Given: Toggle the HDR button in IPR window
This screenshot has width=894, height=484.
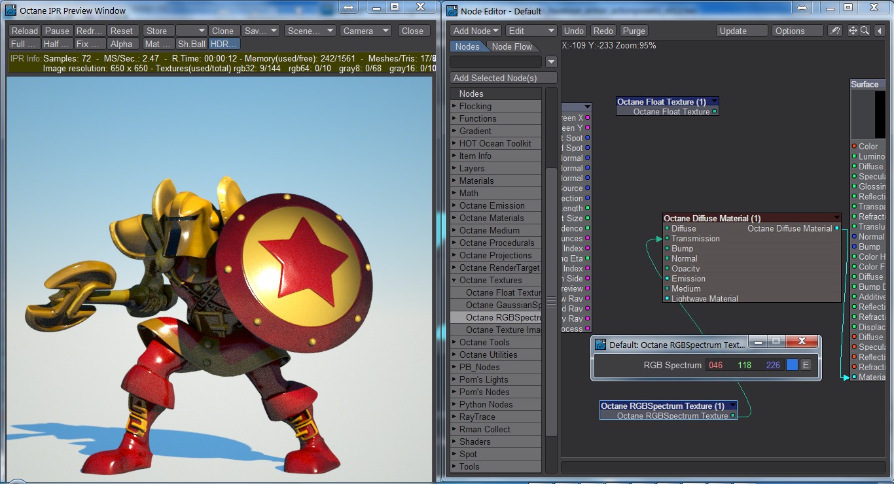Looking at the screenshot, I should pyautogui.click(x=224, y=44).
